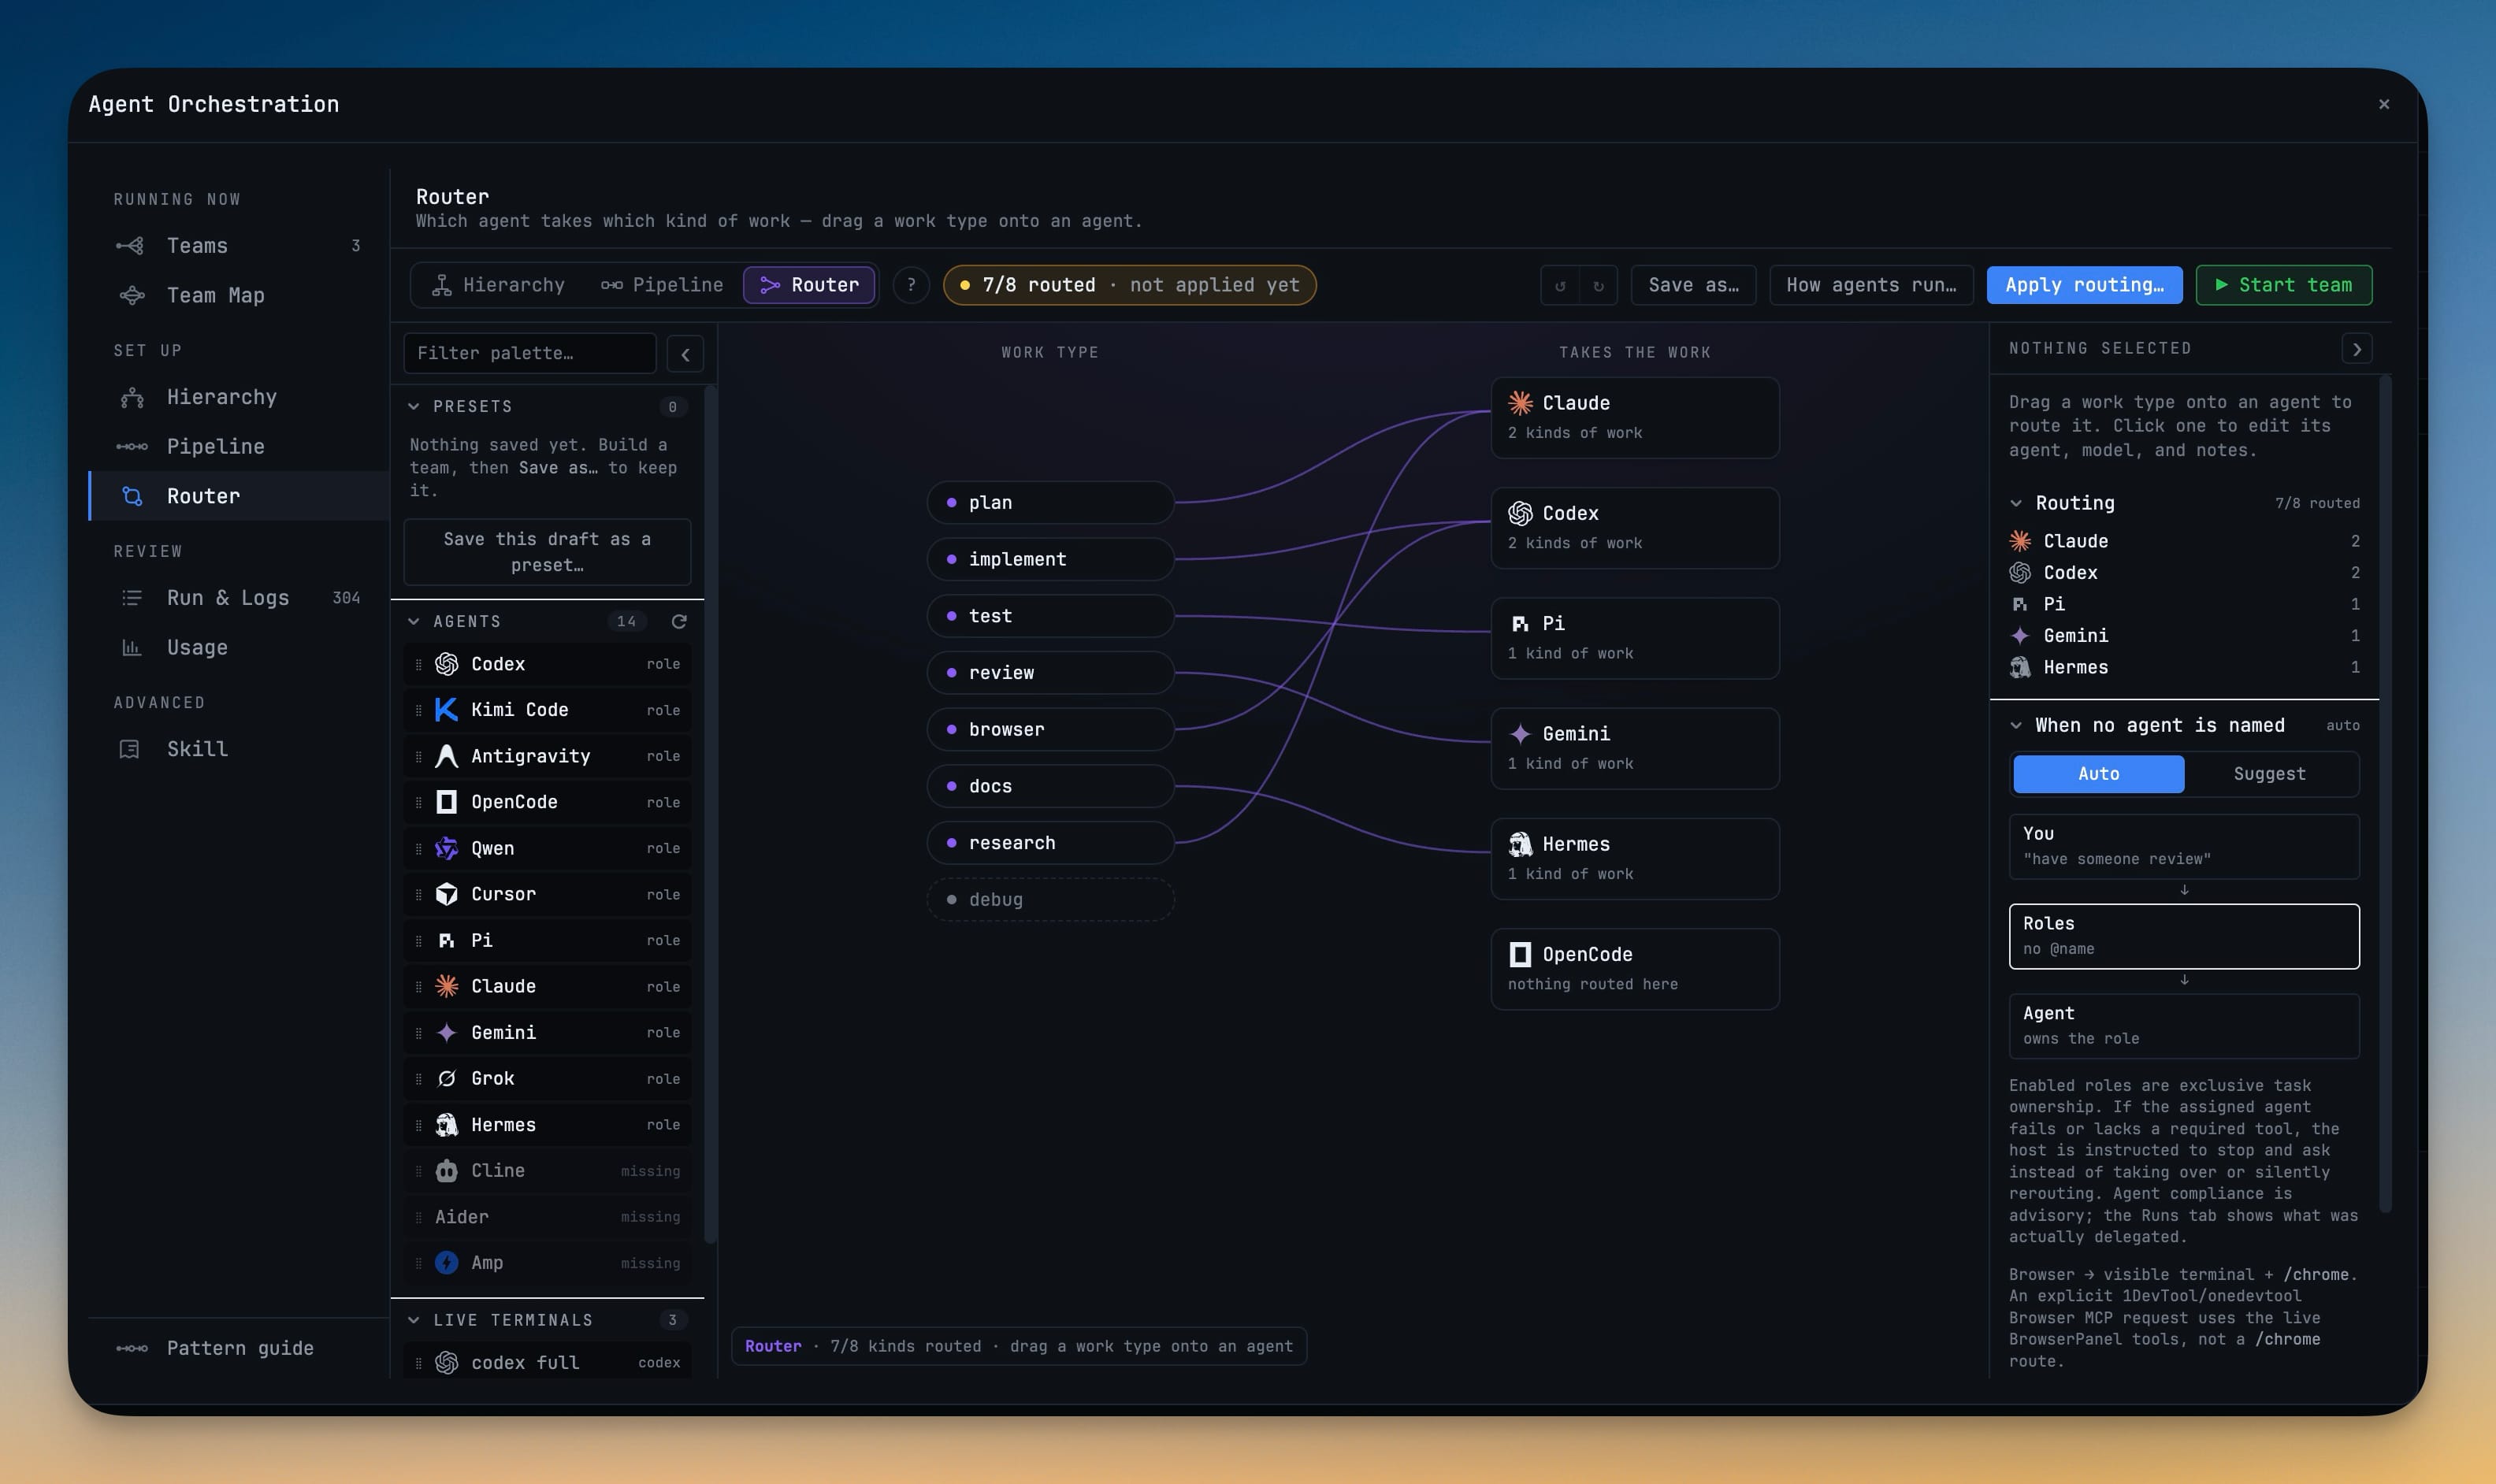
Task: Close the Agent Orchestration window
Action: click(x=2384, y=104)
